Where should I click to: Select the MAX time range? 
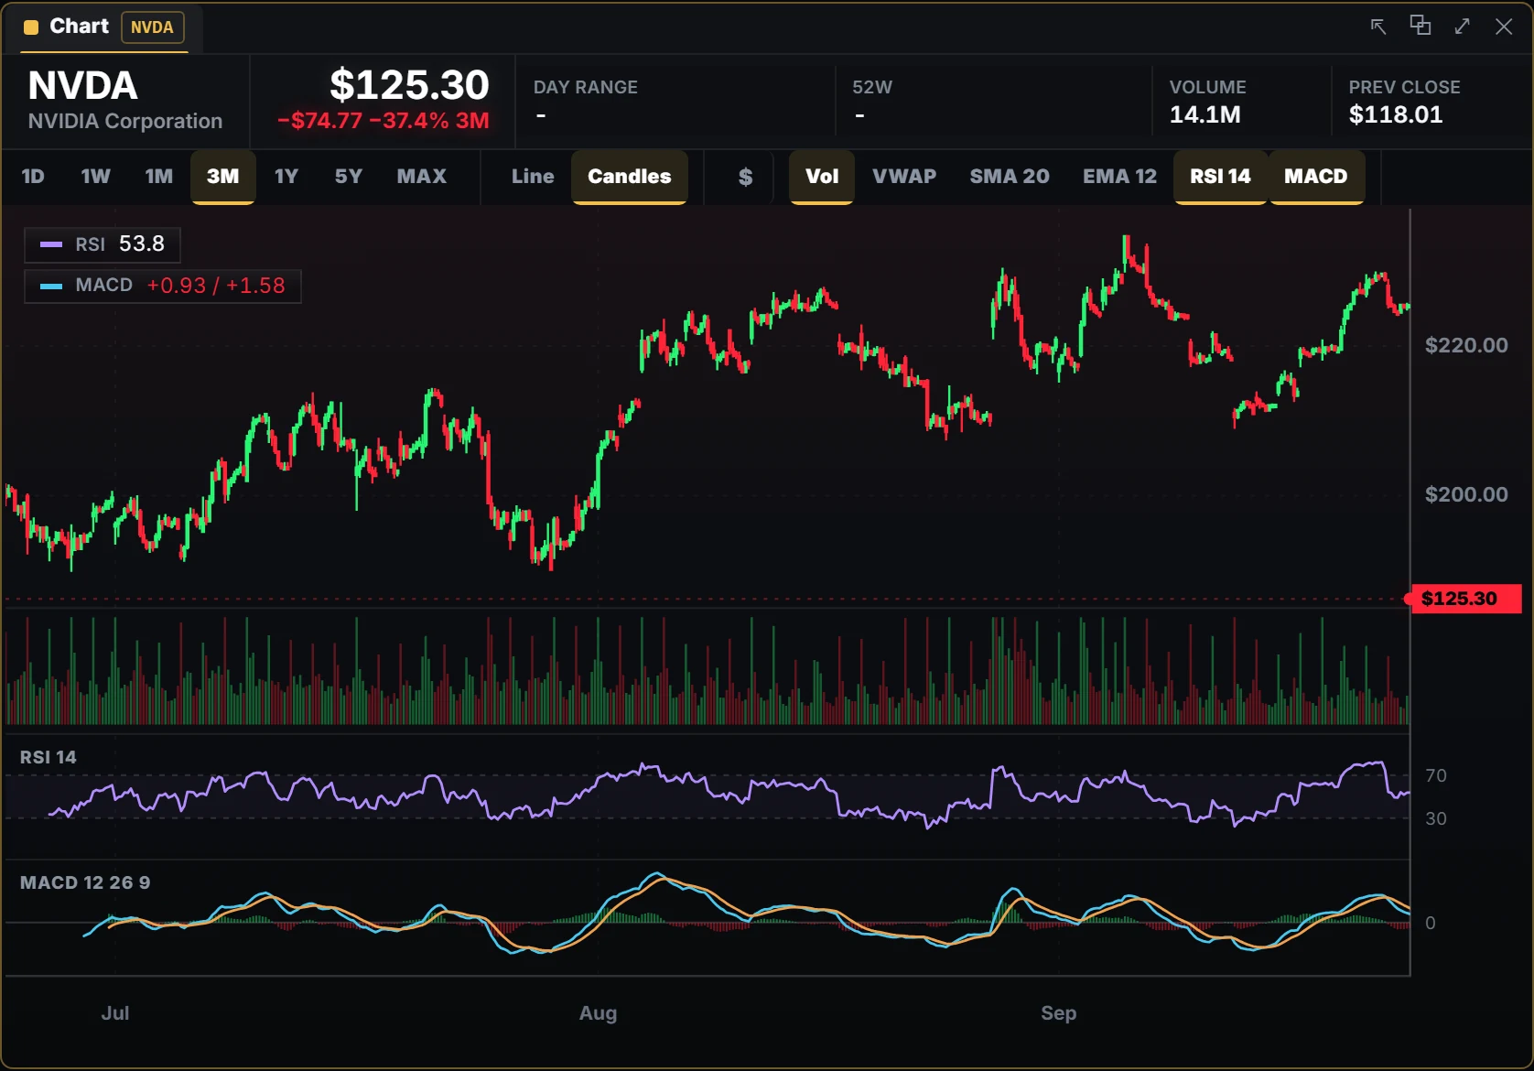pos(422,176)
